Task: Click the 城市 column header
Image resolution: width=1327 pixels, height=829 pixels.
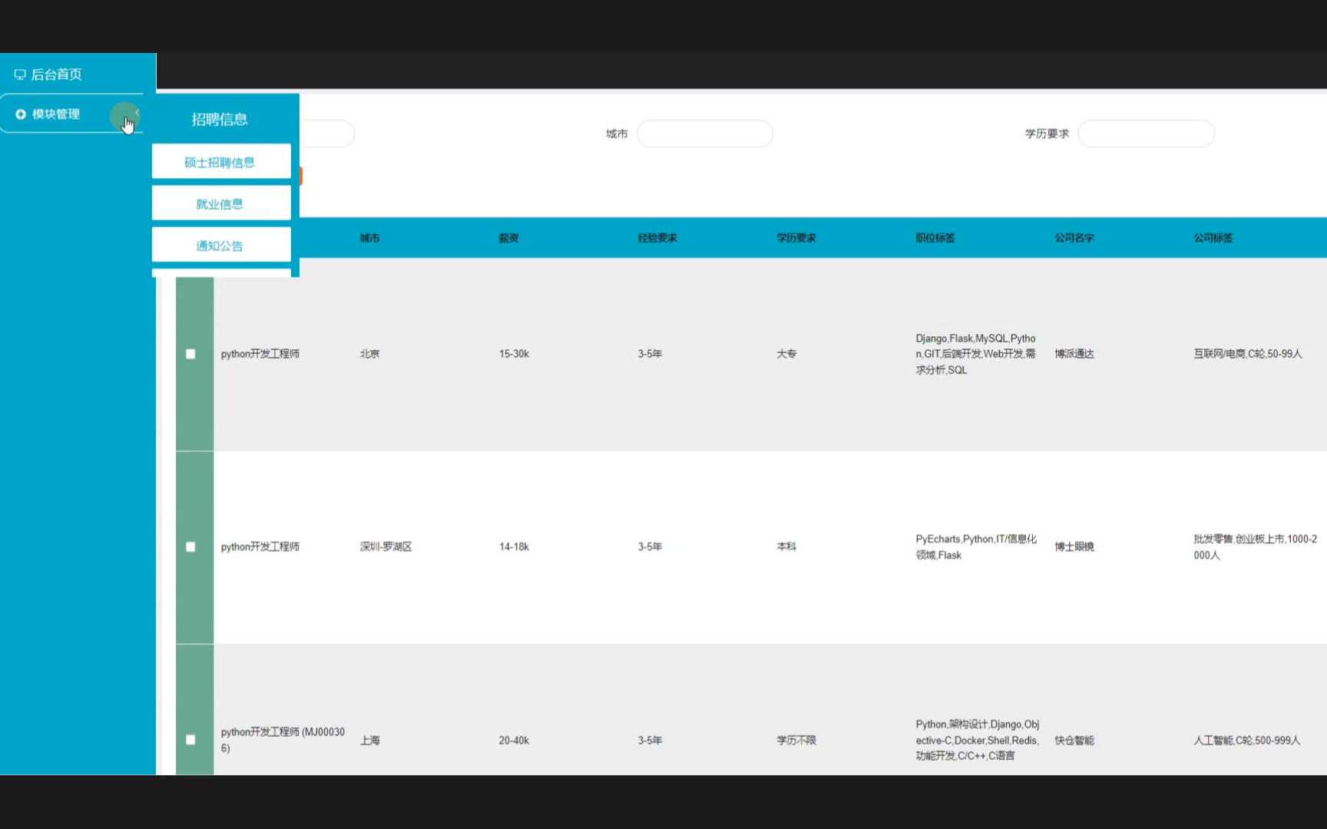Action: [x=370, y=238]
